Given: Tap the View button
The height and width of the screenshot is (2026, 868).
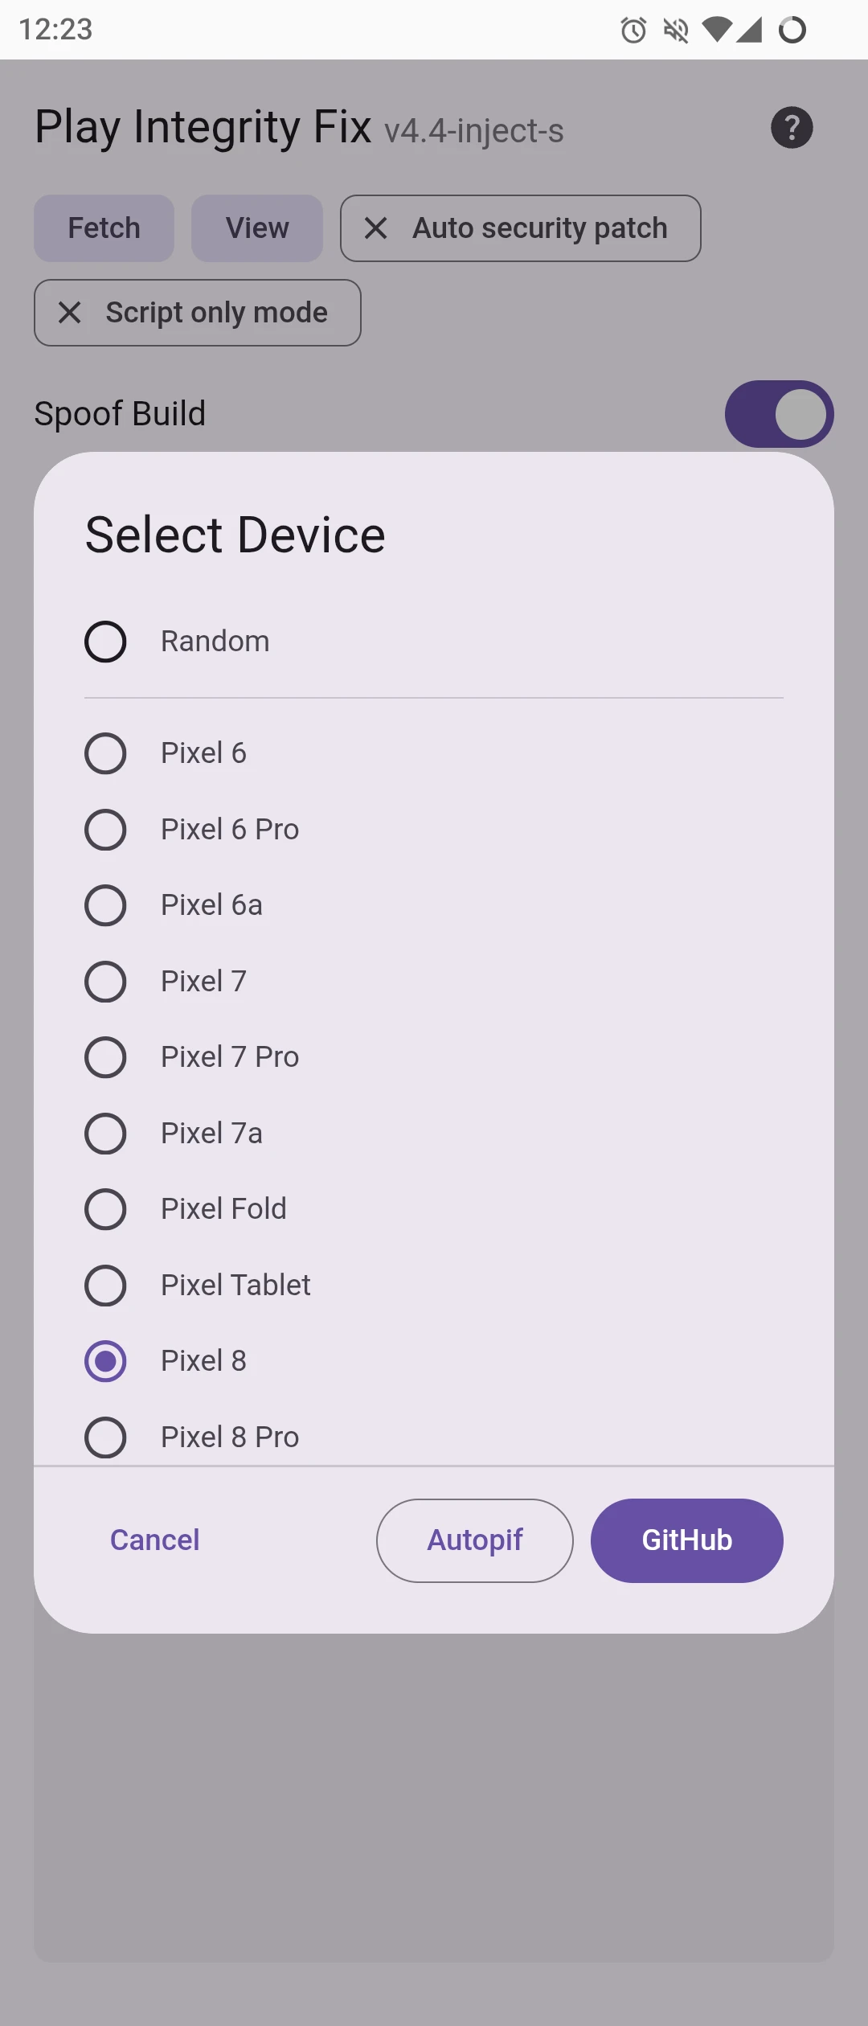Looking at the screenshot, I should coord(256,228).
